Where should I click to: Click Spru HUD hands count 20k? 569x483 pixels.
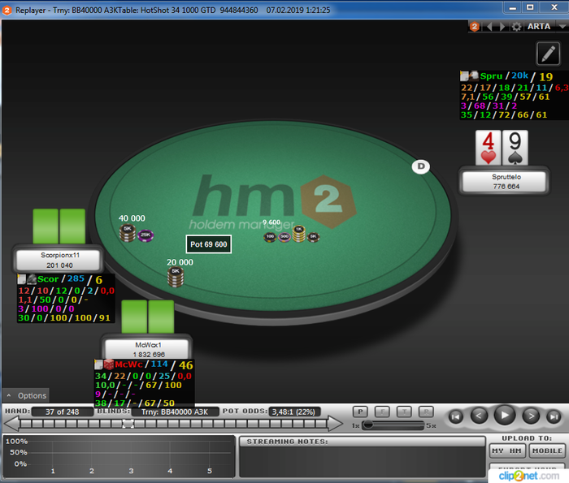[519, 75]
